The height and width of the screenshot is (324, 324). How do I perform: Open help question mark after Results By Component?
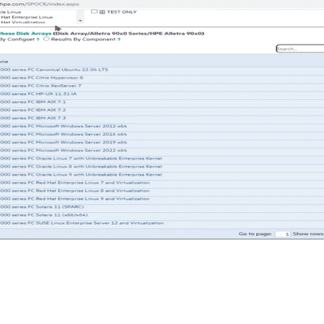point(119,39)
